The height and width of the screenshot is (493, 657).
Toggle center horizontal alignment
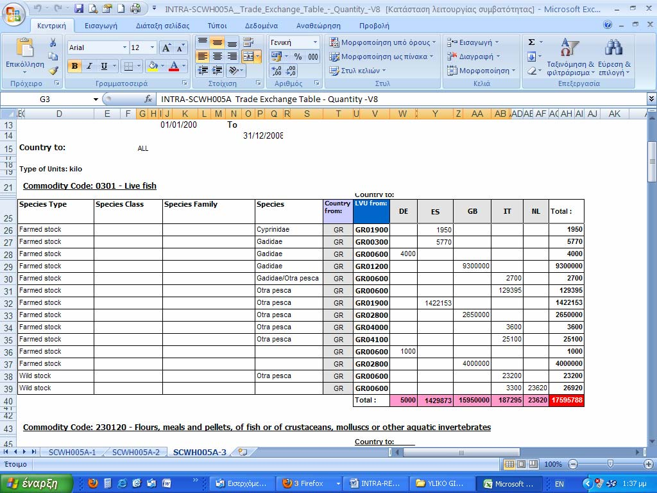point(218,56)
